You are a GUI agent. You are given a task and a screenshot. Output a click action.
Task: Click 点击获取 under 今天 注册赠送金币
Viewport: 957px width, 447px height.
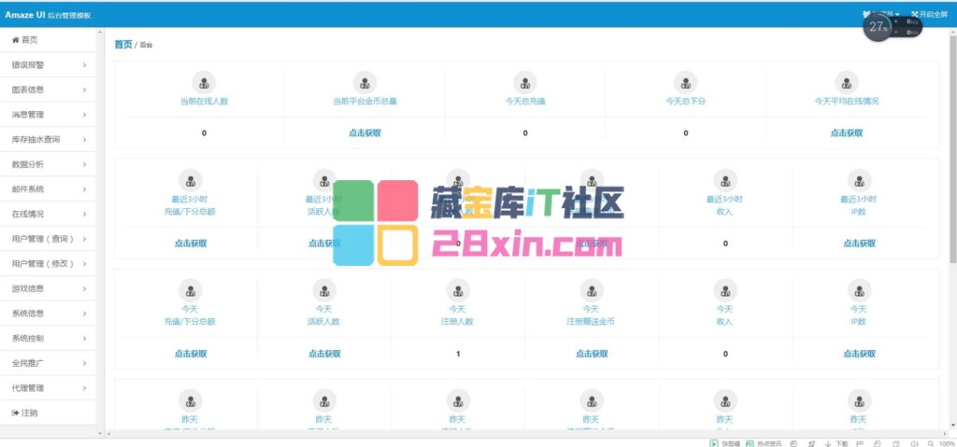click(x=592, y=354)
